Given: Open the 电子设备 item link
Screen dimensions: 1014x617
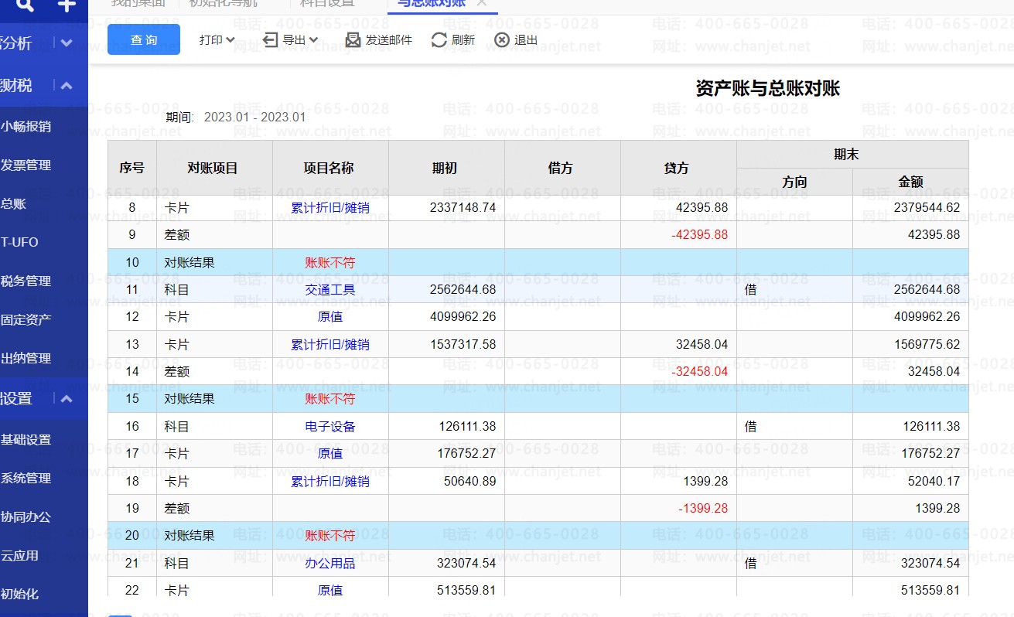Looking at the screenshot, I should (330, 426).
